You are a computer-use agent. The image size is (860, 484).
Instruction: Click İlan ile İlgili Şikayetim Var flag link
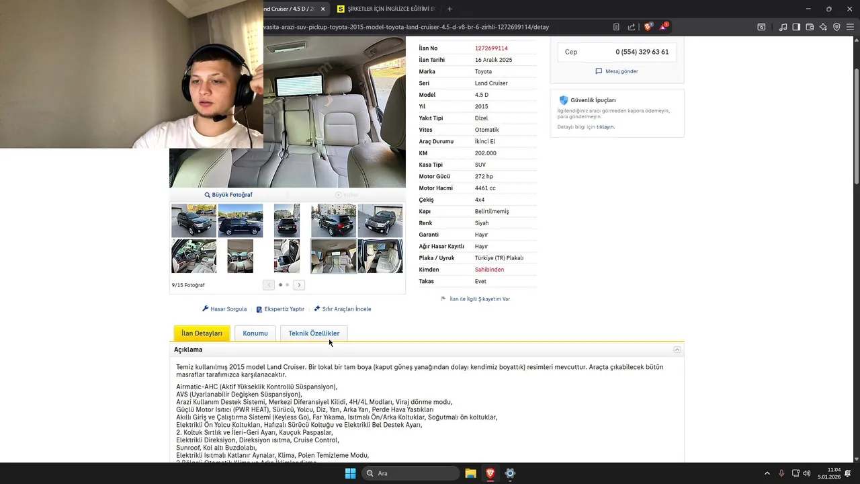[475, 298]
